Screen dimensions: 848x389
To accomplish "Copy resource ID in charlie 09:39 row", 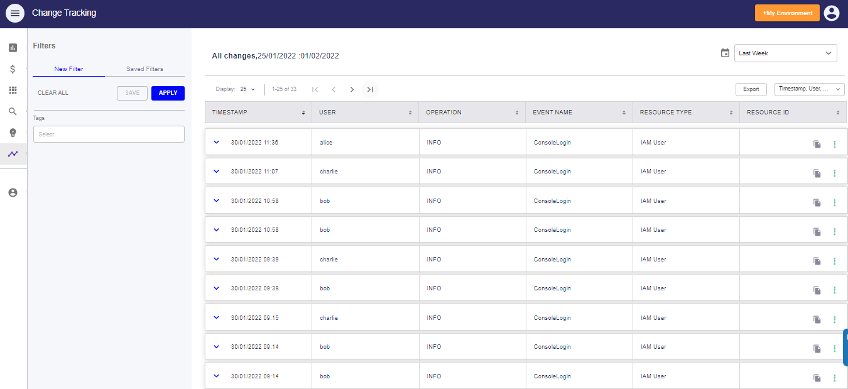I will point(817,261).
